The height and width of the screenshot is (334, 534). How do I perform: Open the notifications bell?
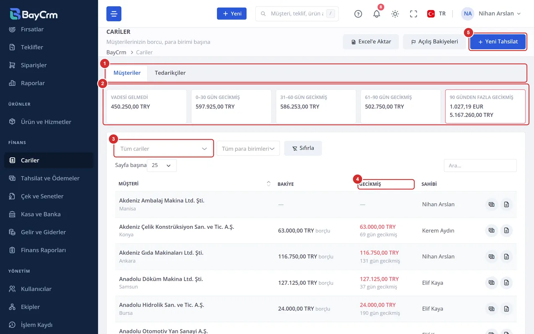[377, 14]
